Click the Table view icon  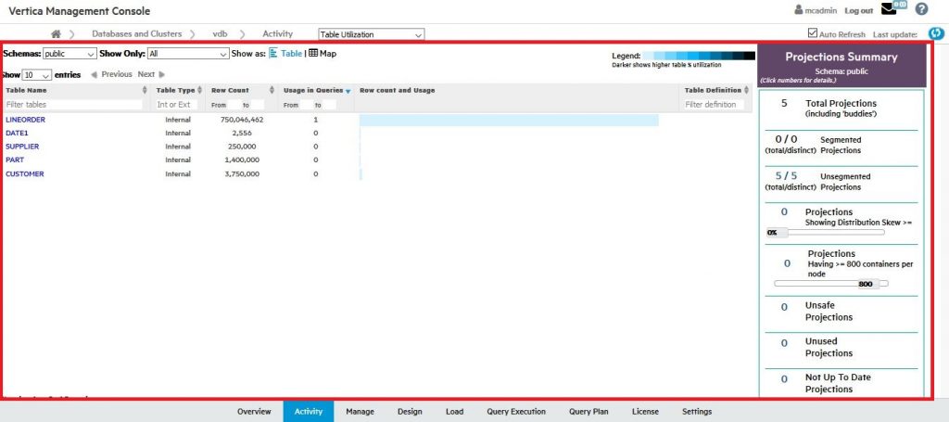click(274, 54)
